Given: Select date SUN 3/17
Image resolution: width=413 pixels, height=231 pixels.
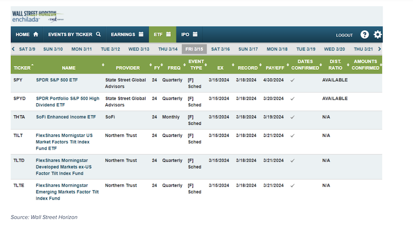Looking at the screenshot, I should tap(248, 49).
